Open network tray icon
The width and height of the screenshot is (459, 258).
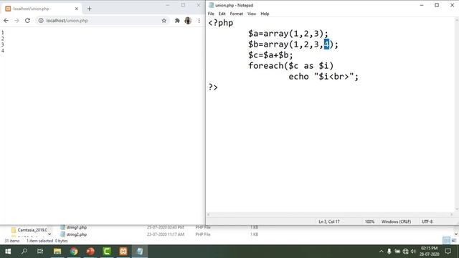(x=405, y=252)
